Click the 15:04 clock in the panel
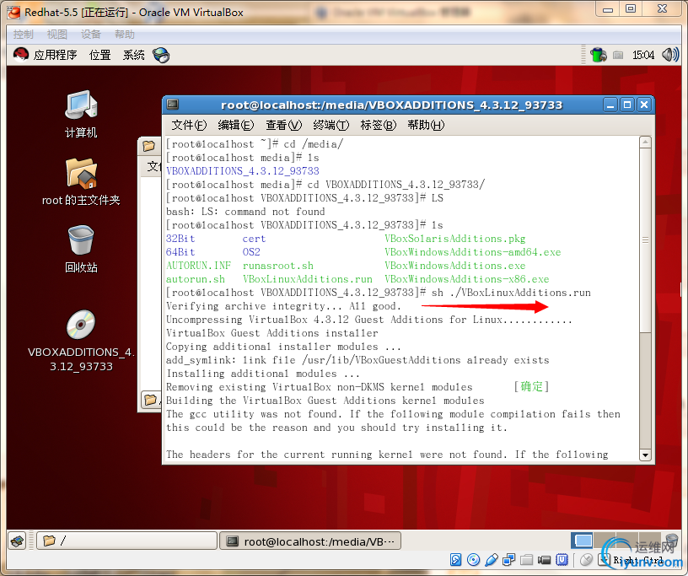Screen dimensions: 688x576 coord(642,55)
